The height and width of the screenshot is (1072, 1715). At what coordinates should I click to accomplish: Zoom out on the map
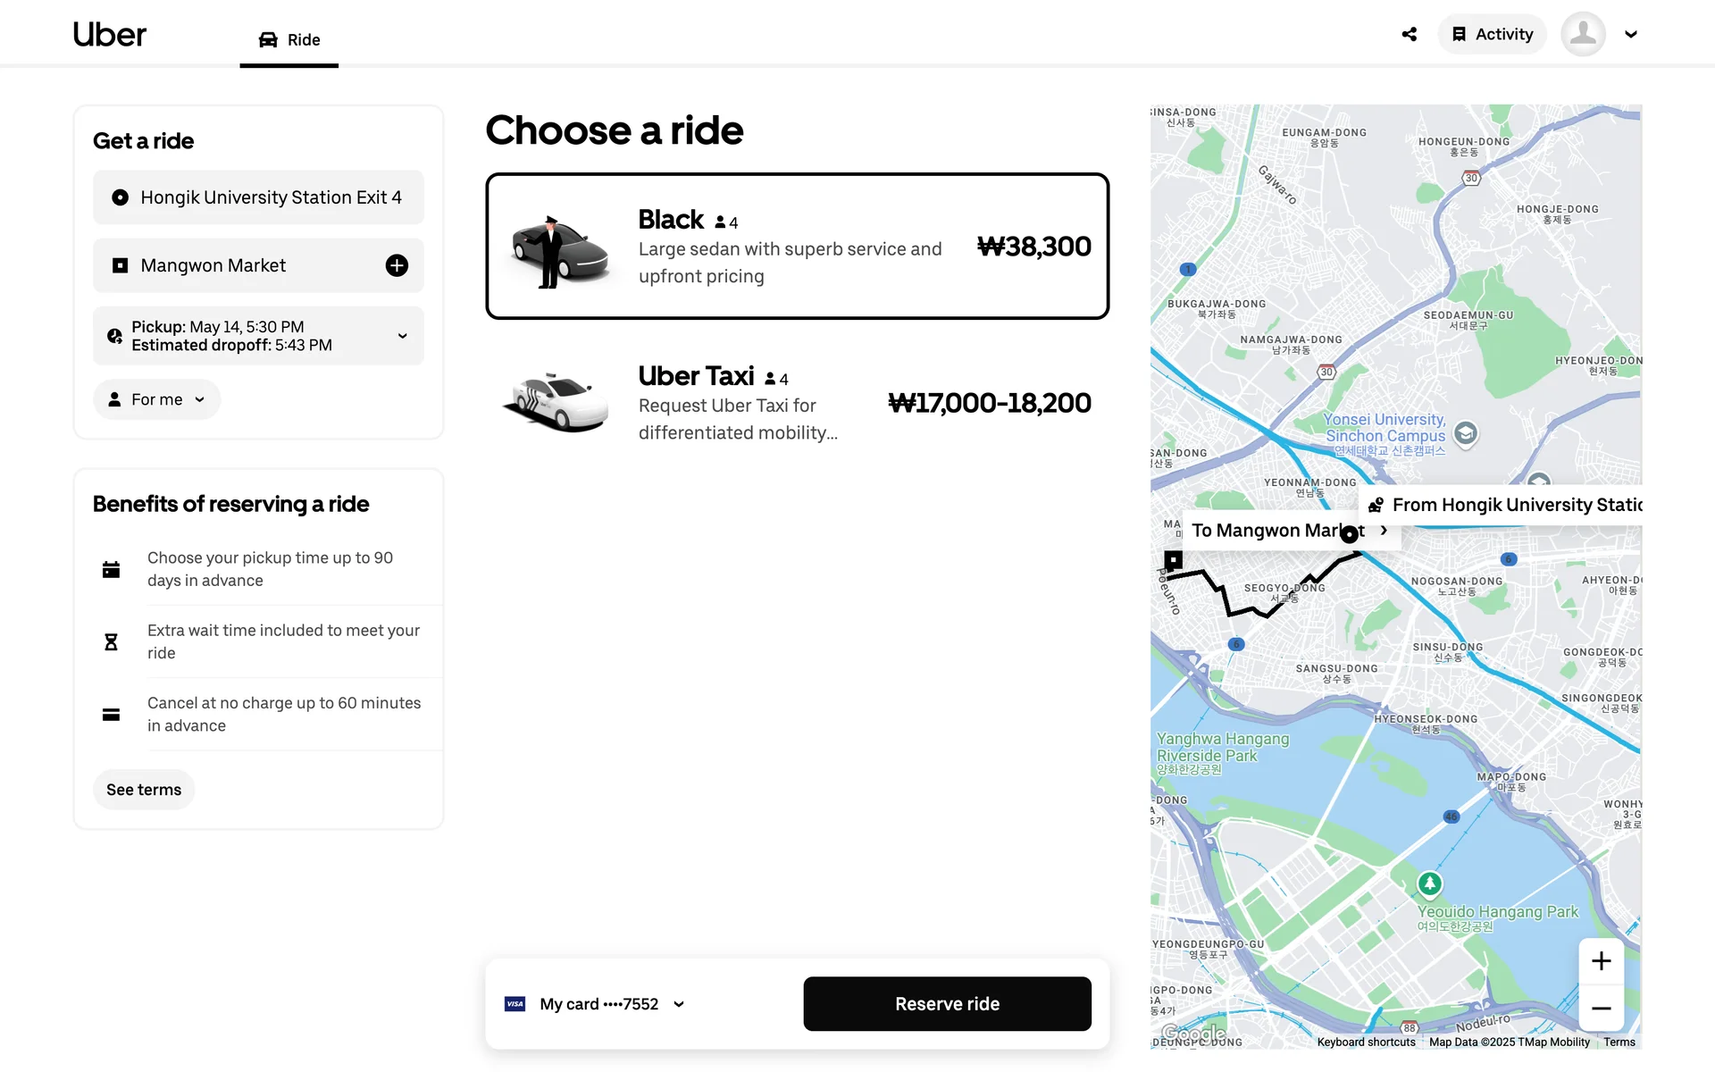coord(1601,1009)
